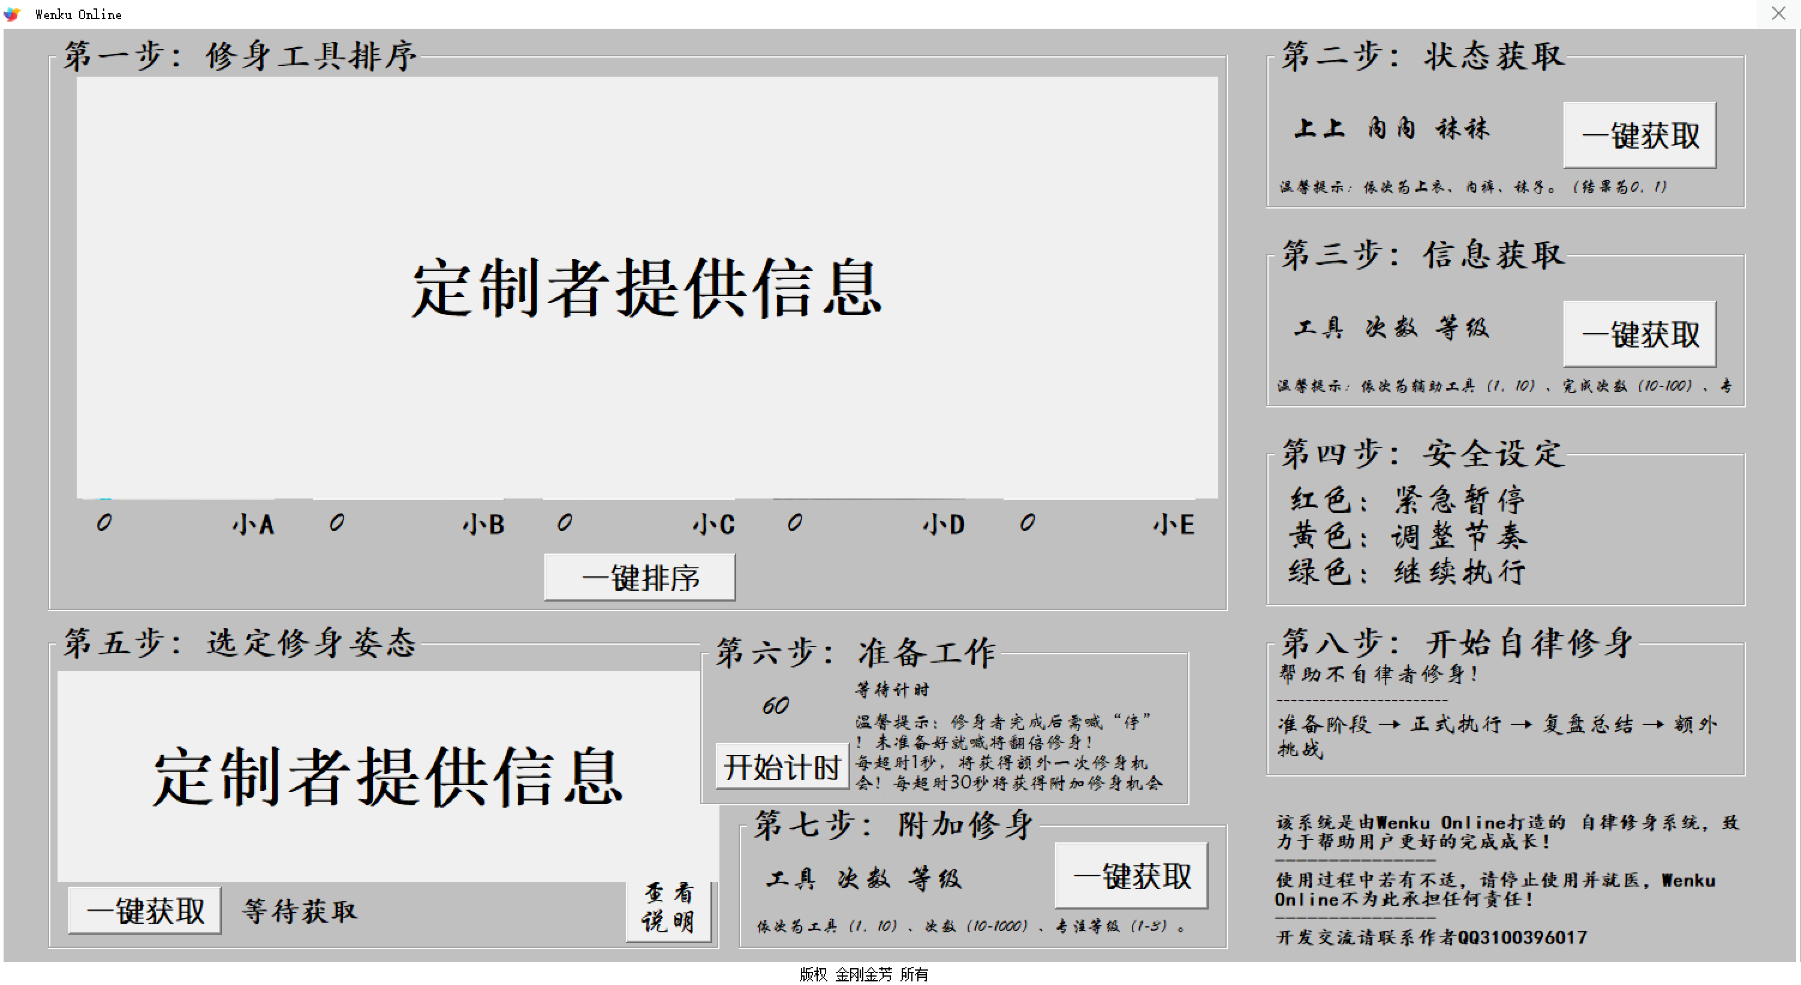Image resolution: width=1801 pixels, height=985 pixels.
Task: Click 一键获取 in 第五步 选定修身姿态 panel
Action: point(144,910)
